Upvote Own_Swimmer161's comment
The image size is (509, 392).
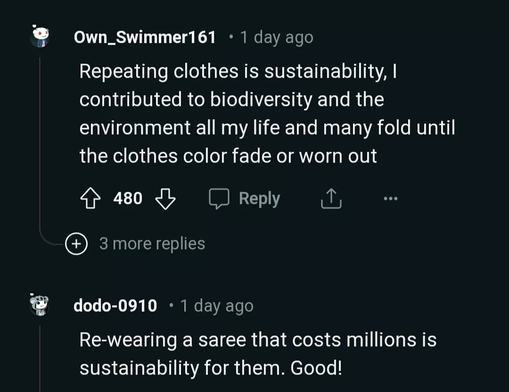(x=90, y=199)
